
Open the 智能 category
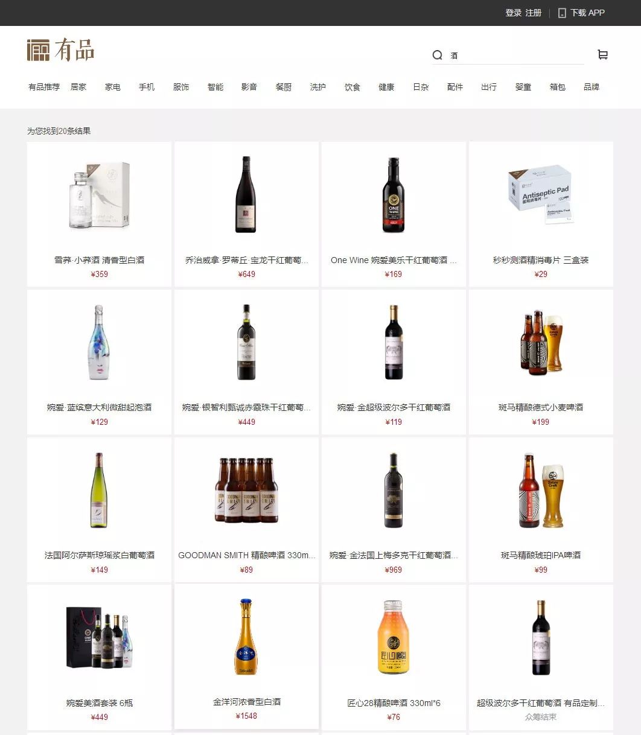click(215, 87)
